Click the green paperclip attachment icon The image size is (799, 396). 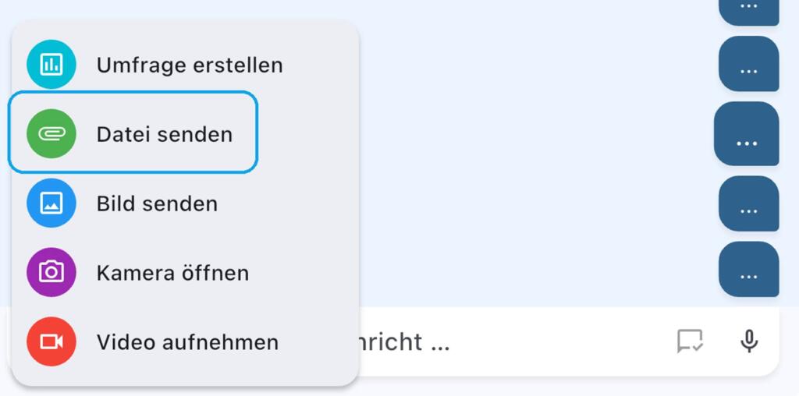pyautogui.click(x=51, y=134)
